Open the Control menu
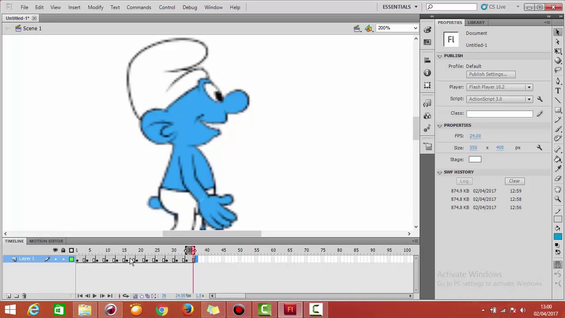The height and width of the screenshot is (318, 565). click(167, 7)
